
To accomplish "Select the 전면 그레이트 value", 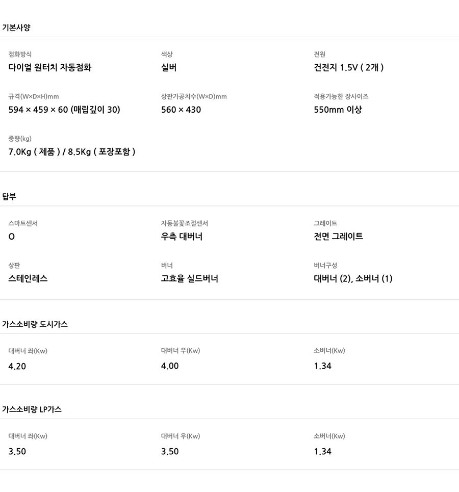I will click(338, 237).
